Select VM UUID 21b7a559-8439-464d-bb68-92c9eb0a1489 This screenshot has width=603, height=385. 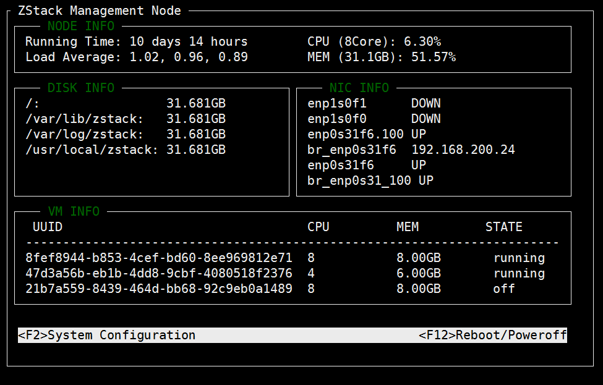[159, 289]
